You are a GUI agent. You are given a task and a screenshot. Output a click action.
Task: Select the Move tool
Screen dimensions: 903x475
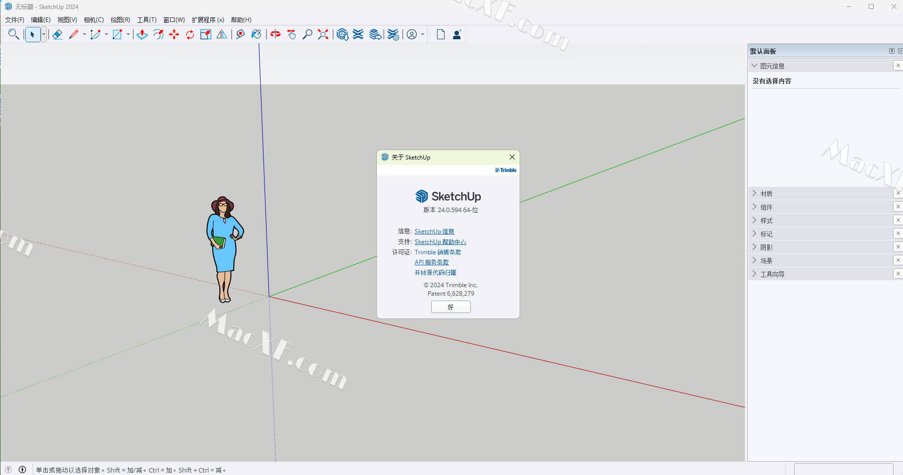pyautogui.click(x=174, y=34)
